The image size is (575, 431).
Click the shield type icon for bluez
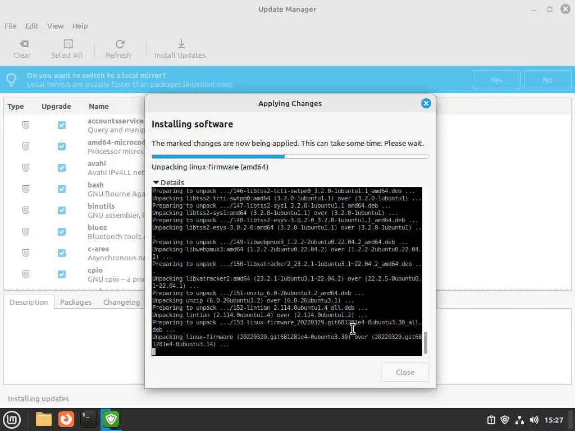(x=26, y=232)
